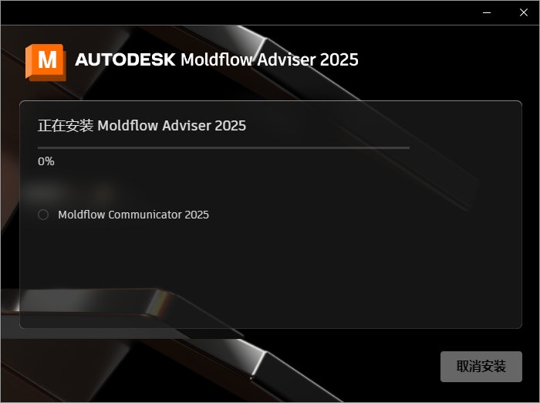540x403 pixels.
Task: Select the 0% progress text
Action: (x=46, y=161)
